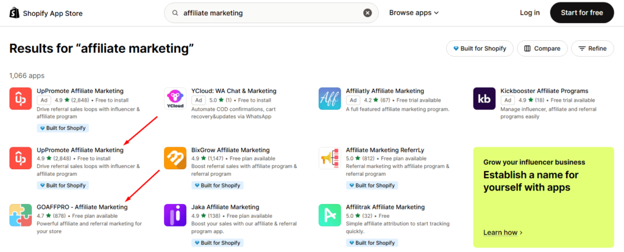
Task: Select the Kickbooster app icon
Action: (x=484, y=99)
